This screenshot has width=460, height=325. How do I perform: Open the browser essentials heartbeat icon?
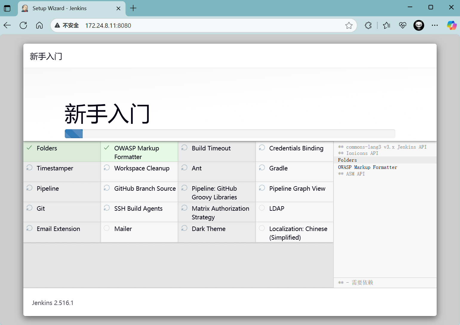(403, 26)
